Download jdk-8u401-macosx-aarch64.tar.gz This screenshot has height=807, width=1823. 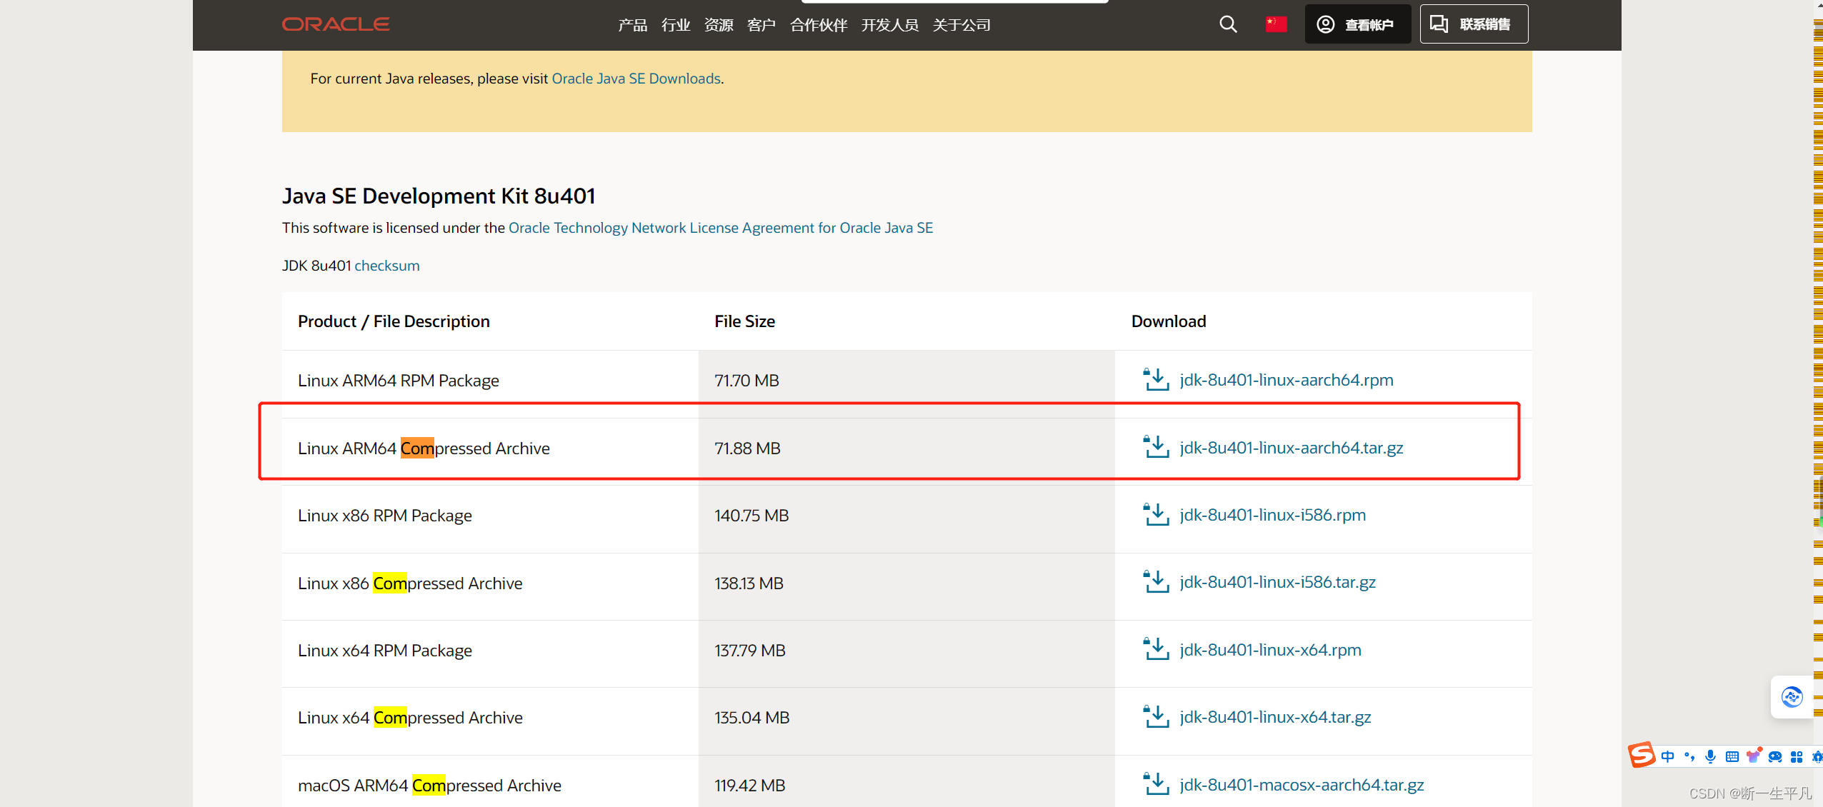1302,785
